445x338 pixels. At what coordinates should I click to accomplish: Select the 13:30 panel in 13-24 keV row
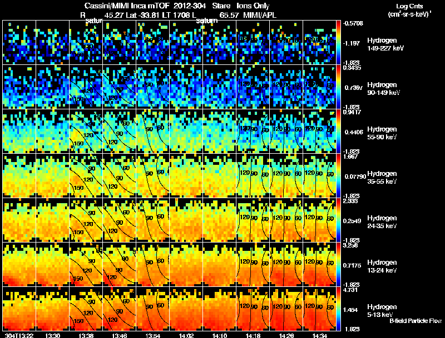52,264
